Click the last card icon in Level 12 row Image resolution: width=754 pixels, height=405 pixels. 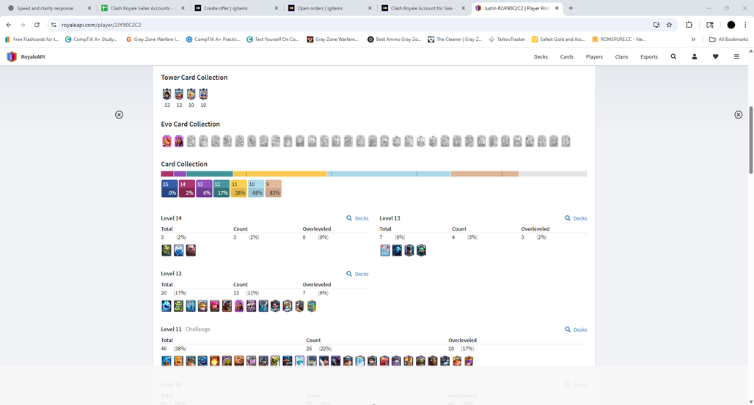[x=312, y=306]
